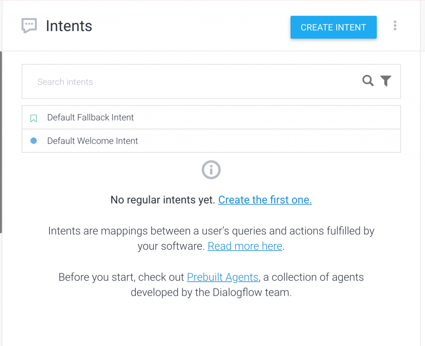Image resolution: width=425 pixels, height=346 pixels.
Task: Click the 'No regular intents yet' text
Action: (163, 200)
